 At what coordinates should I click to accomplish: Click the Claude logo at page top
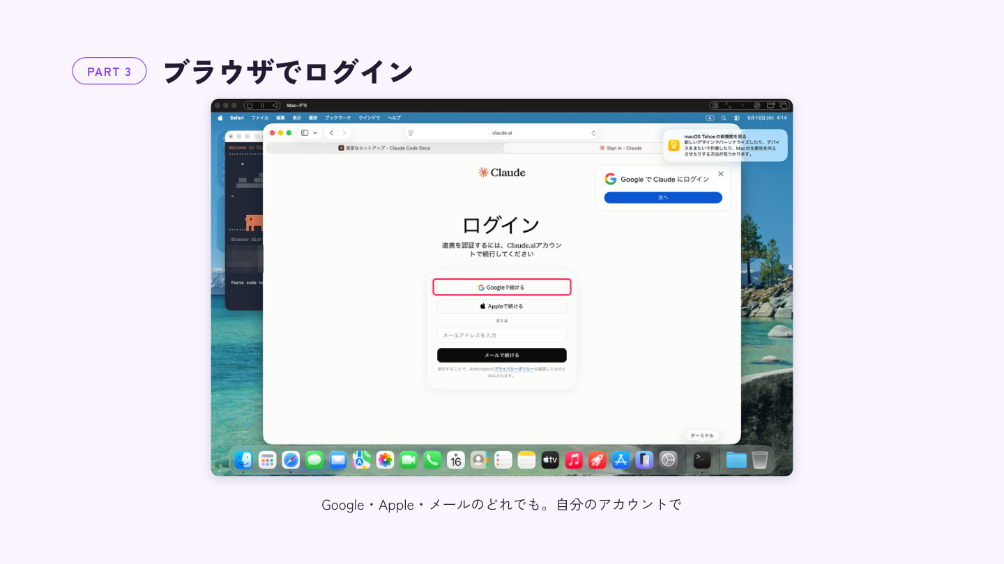pos(502,172)
